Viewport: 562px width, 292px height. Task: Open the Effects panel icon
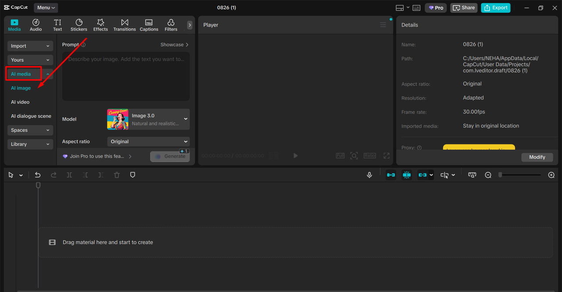[x=101, y=25]
